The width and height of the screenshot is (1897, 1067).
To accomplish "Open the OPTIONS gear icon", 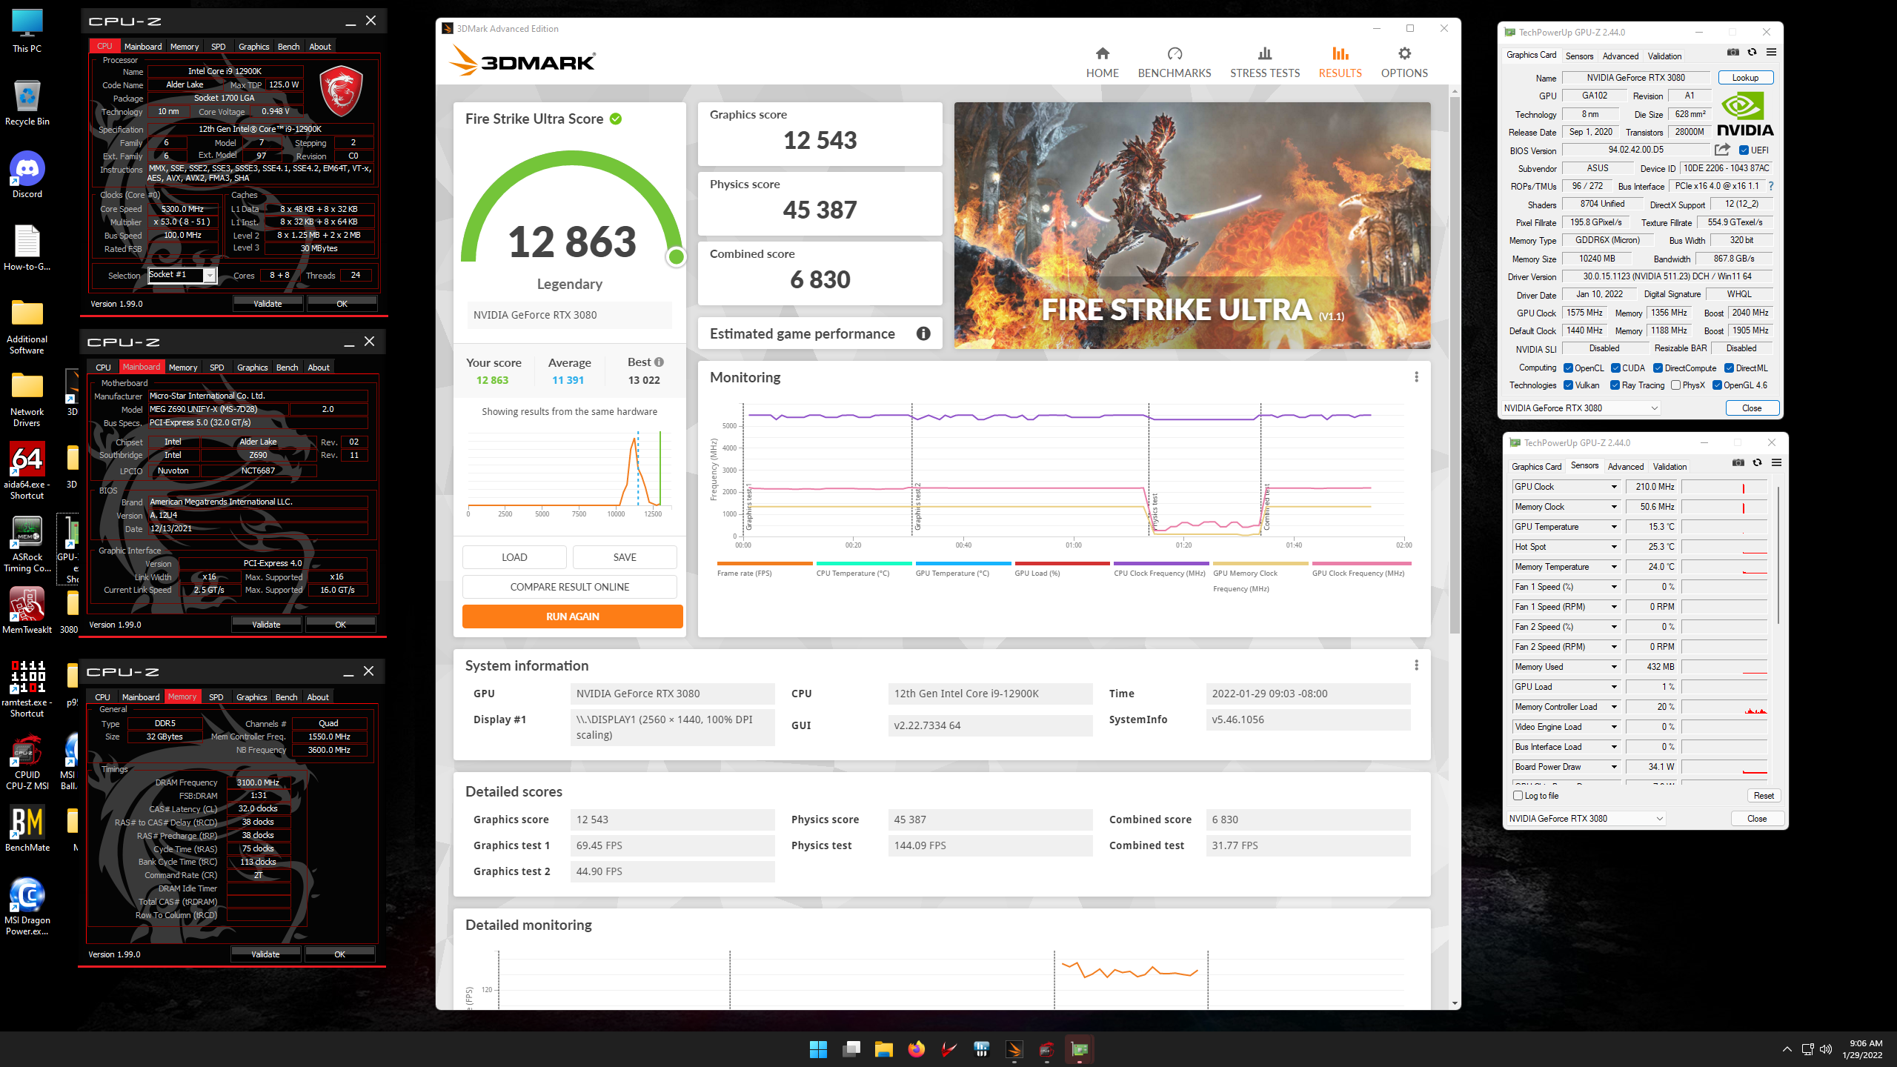I will pyautogui.click(x=1404, y=53).
